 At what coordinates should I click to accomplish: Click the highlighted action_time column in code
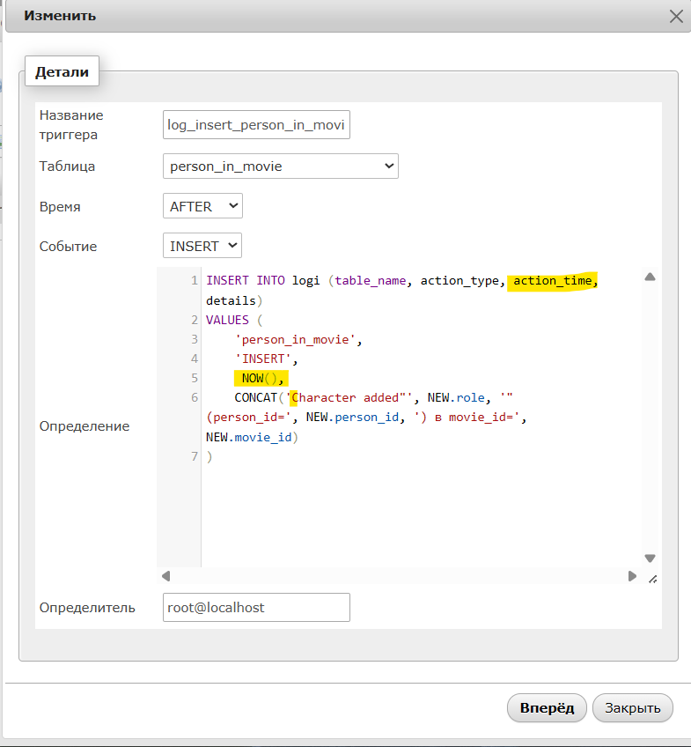552,281
